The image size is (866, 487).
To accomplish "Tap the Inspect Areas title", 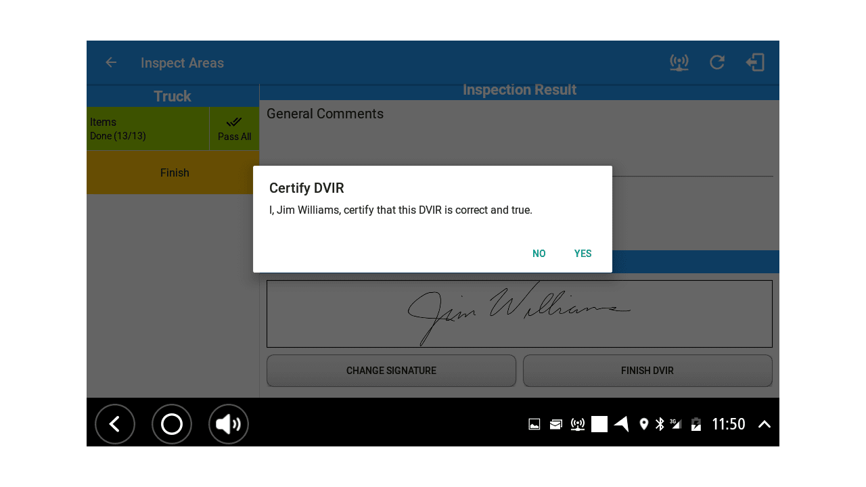I will click(182, 63).
